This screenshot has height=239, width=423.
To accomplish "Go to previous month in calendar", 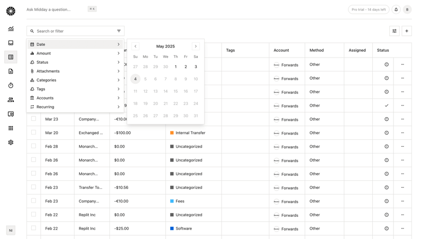I will pos(135,46).
